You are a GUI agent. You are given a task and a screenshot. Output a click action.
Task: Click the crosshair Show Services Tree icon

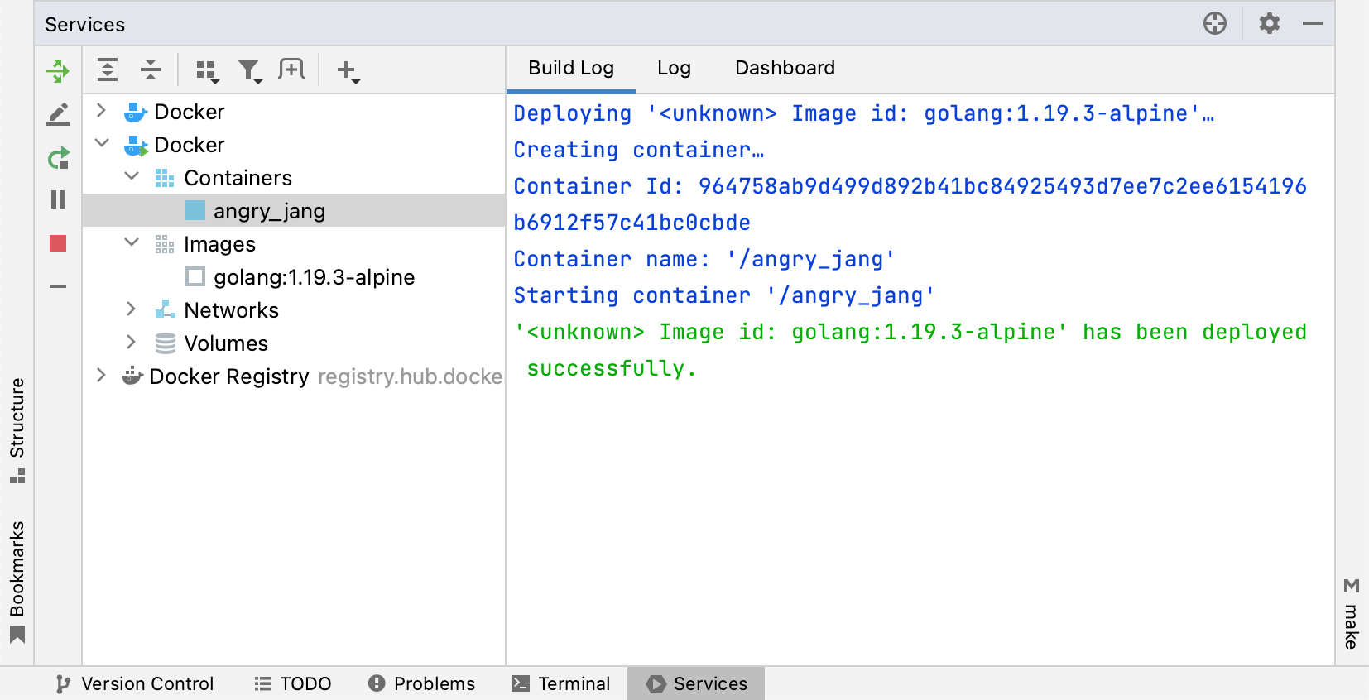point(1215,23)
